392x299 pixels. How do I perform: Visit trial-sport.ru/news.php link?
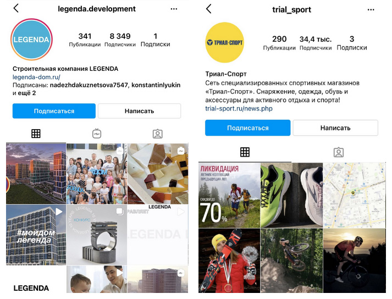point(239,108)
